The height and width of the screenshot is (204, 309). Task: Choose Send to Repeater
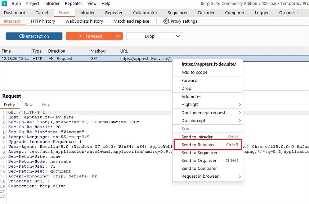point(207,145)
